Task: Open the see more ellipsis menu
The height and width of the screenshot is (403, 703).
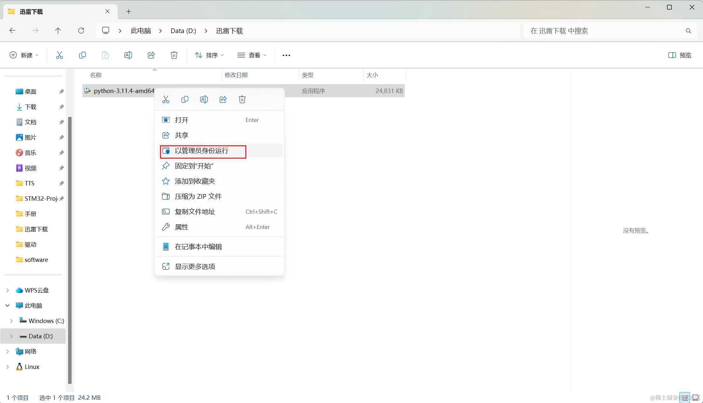Action: point(286,55)
